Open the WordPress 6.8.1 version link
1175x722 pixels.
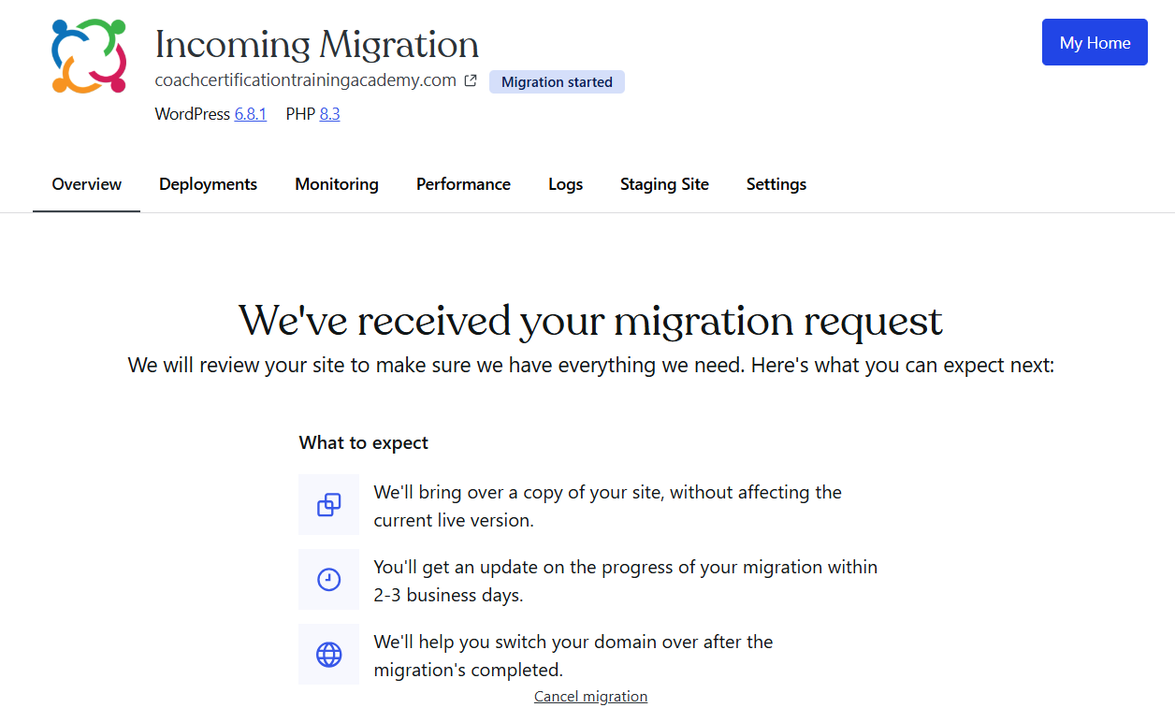point(250,114)
